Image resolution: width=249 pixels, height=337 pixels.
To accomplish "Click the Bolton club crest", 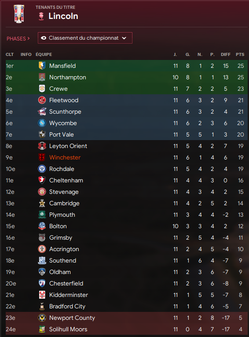I will [x=42, y=226].
